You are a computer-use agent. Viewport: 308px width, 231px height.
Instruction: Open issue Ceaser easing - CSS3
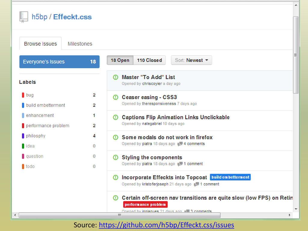[149, 97]
